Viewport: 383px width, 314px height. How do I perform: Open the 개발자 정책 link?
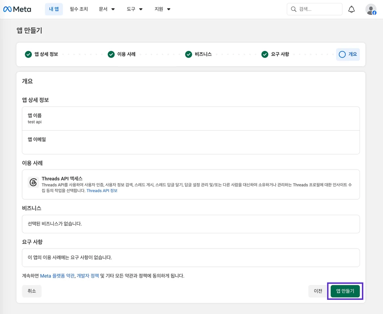coord(88,276)
